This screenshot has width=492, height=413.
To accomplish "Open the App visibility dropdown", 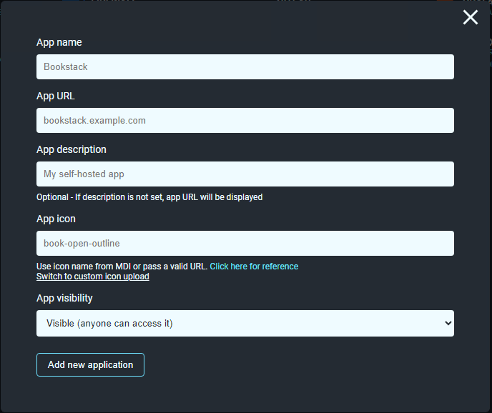I will click(x=245, y=324).
